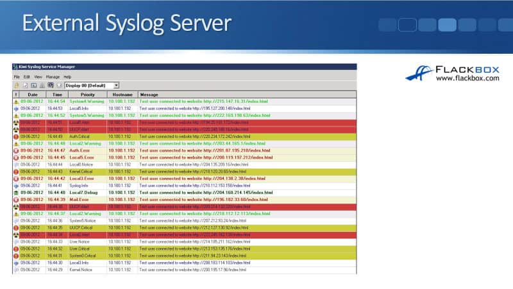
Task: Open the File menu
Action: tap(17, 76)
